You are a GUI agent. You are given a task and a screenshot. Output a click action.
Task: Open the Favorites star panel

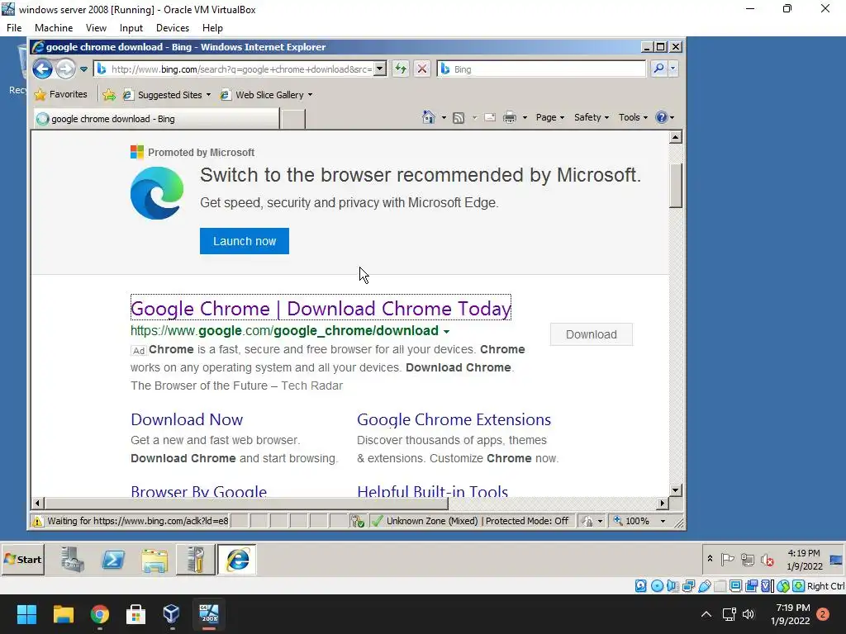click(x=61, y=94)
